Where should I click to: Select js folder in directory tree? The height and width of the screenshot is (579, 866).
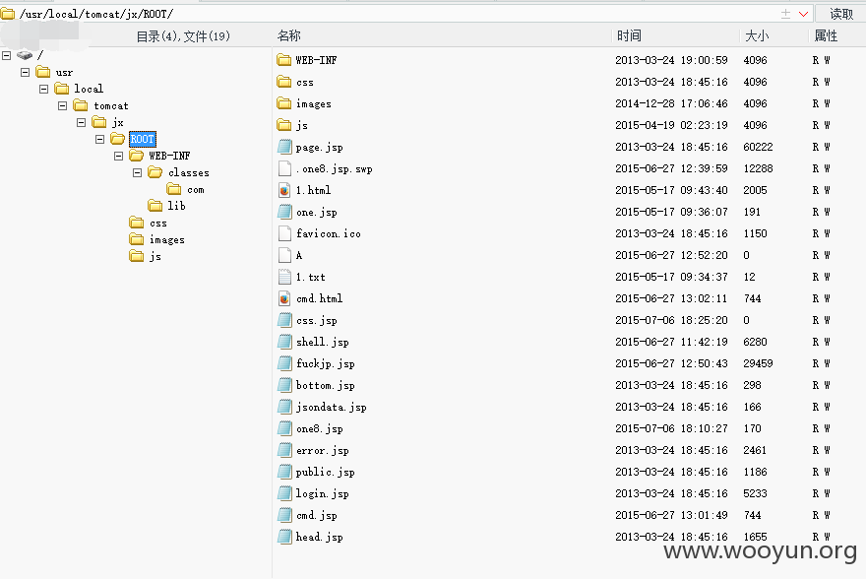pos(155,256)
